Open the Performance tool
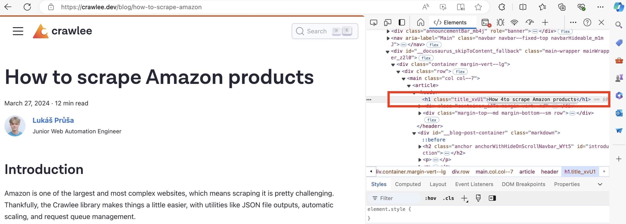Image resolution: width=626 pixels, height=224 pixels. (530, 22)
